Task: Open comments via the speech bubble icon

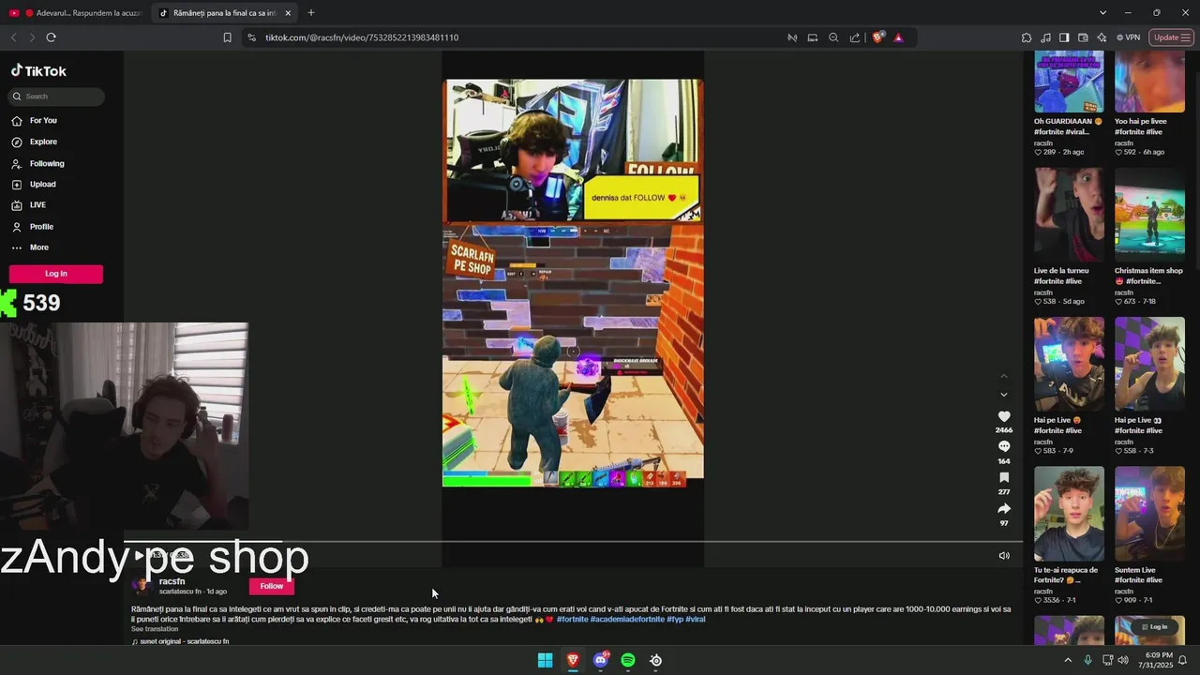Action: click(1004, 447)
